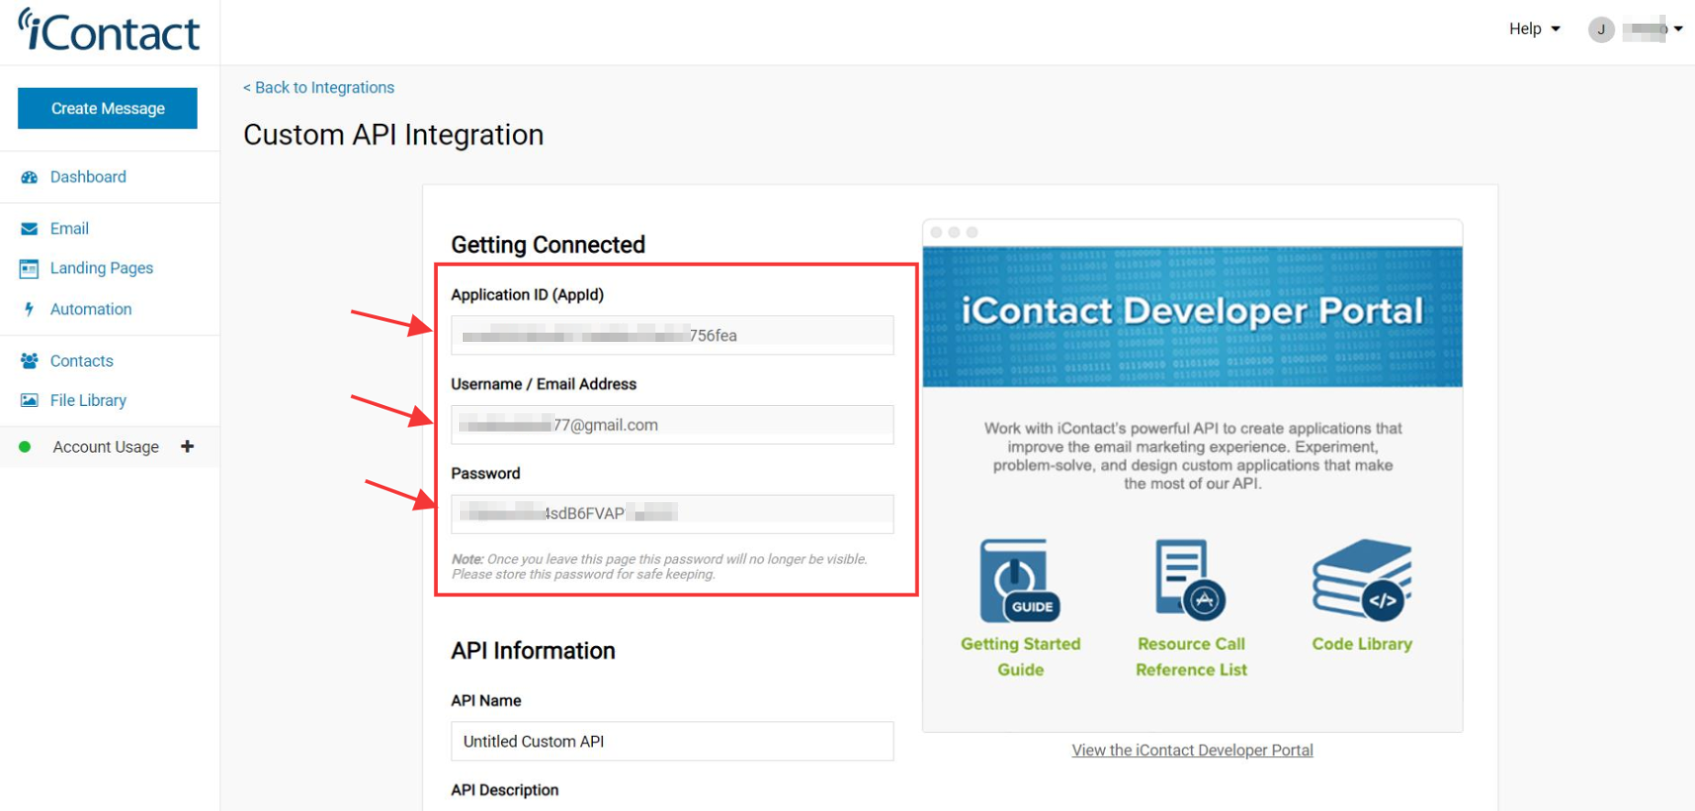Click the iContact Developer Portal banner
Image resolution: width=1695 pixels, height=811 pixels.
pos(1192,316)
